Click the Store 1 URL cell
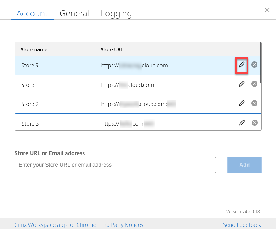276x229 pixels. (128, 85)
